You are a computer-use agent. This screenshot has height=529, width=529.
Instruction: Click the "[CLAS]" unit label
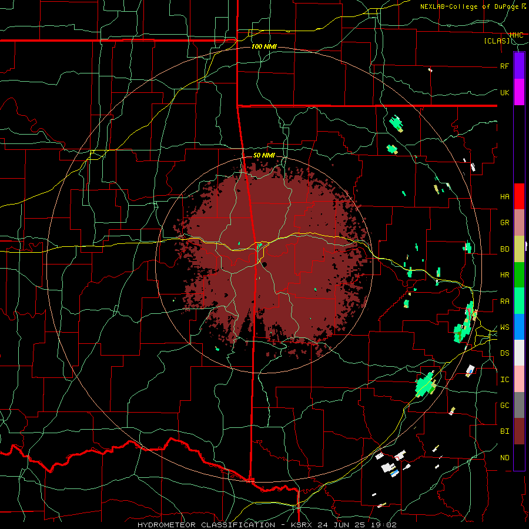497,41
